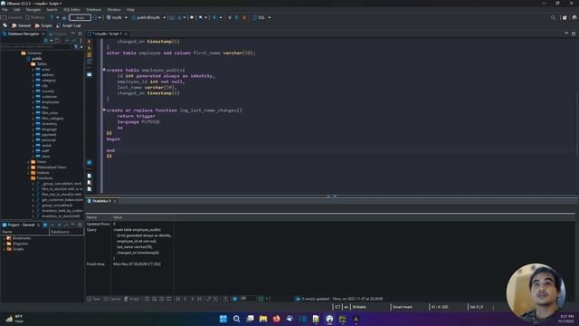This screenshot has width=579, height=326.
Task: Select the public schema node
Action: click(36, 58)
